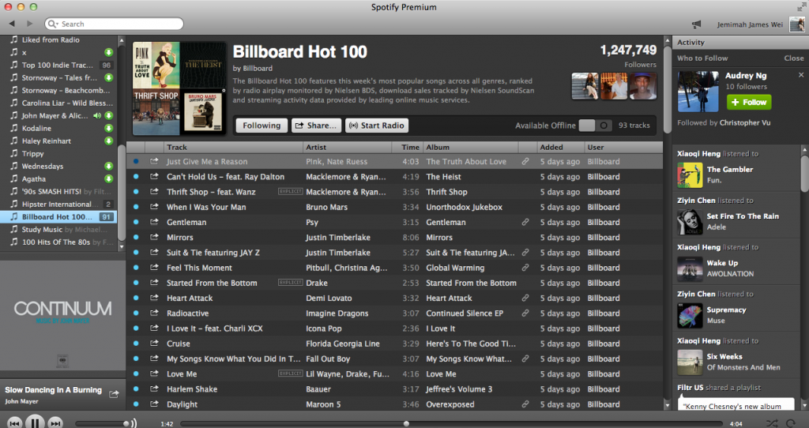The image size is (809, 428).
Task: Sort by Artist column header
Action: point(347,147)
